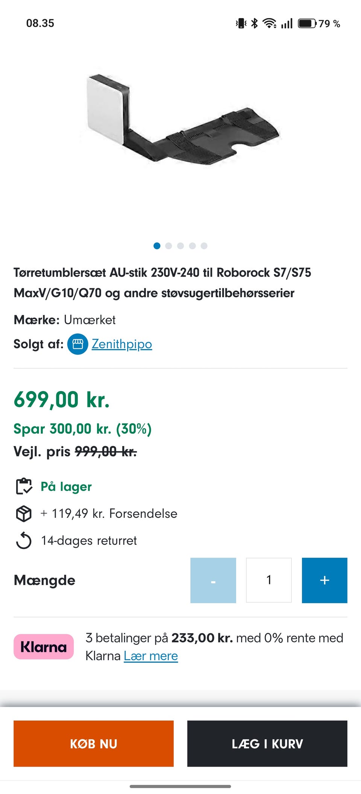361x794 pixels.
Task: Select the last carousel dot
Action: [x=204, y=245]
